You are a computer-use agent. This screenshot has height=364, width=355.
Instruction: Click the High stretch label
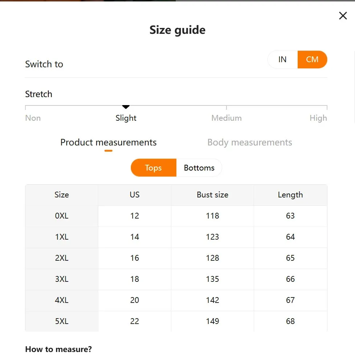click(318, 118)
